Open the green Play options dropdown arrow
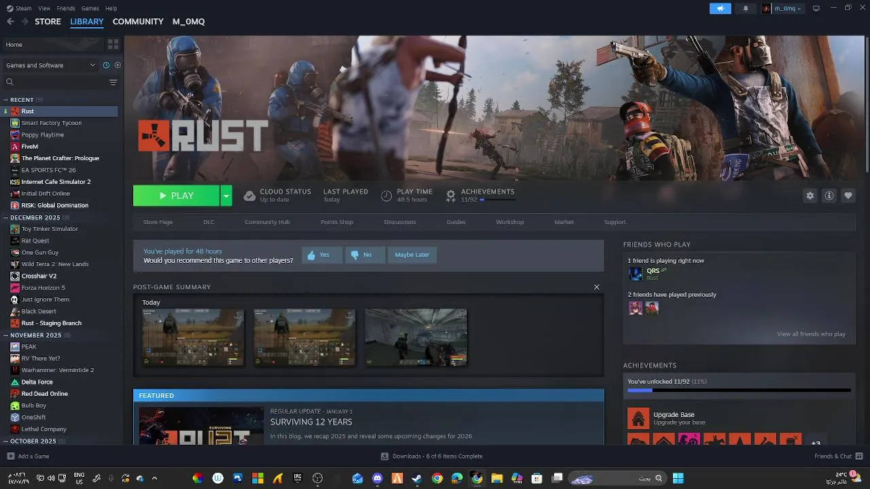The height and width of the screenshot is (489, 870). 226,196
